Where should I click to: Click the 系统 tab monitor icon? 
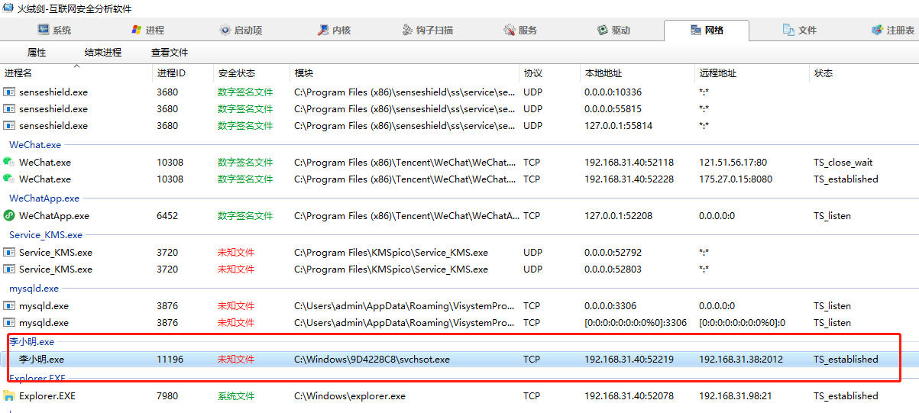tap(44, 30)
